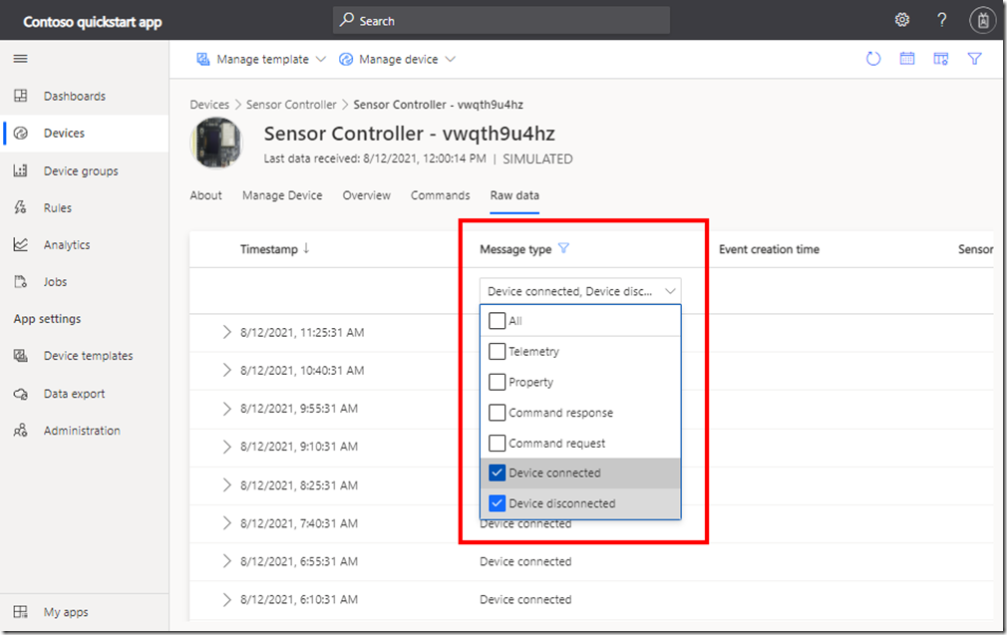Open the calendar time range icon
Image resolution: width=1007 pixels, height=635 pixels.
point(907,59)
